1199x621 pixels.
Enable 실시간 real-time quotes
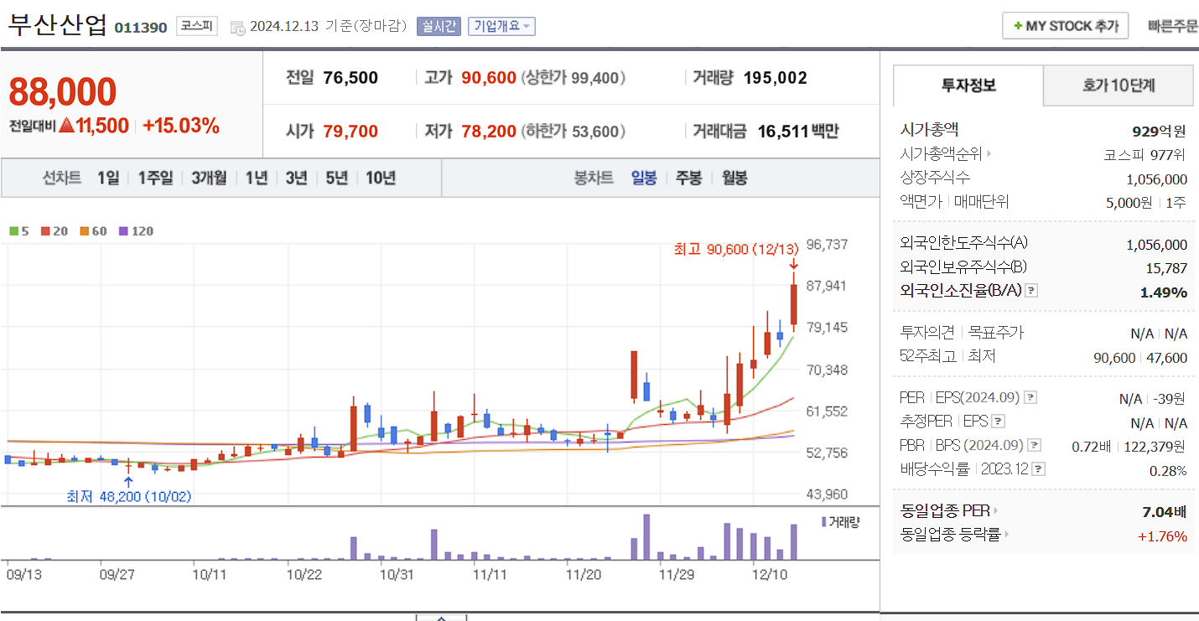[x=439, y=26]
